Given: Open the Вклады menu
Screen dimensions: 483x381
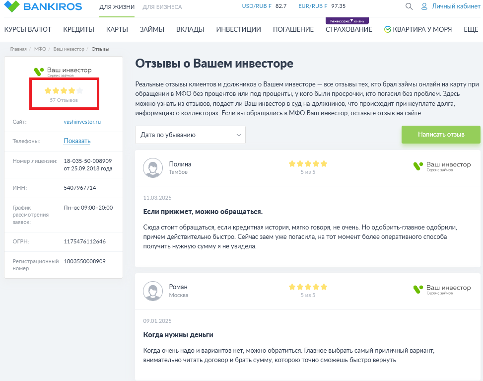Looking at the screenshot, I should [190, 30].
